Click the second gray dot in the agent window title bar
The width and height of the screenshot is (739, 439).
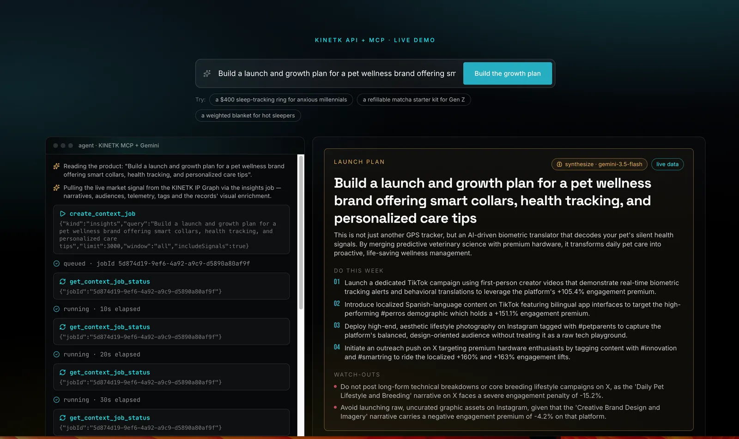click(x=63, y=146)
